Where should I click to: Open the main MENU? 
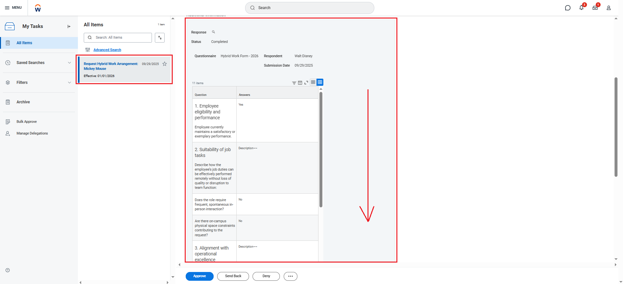tap(13, 8)
